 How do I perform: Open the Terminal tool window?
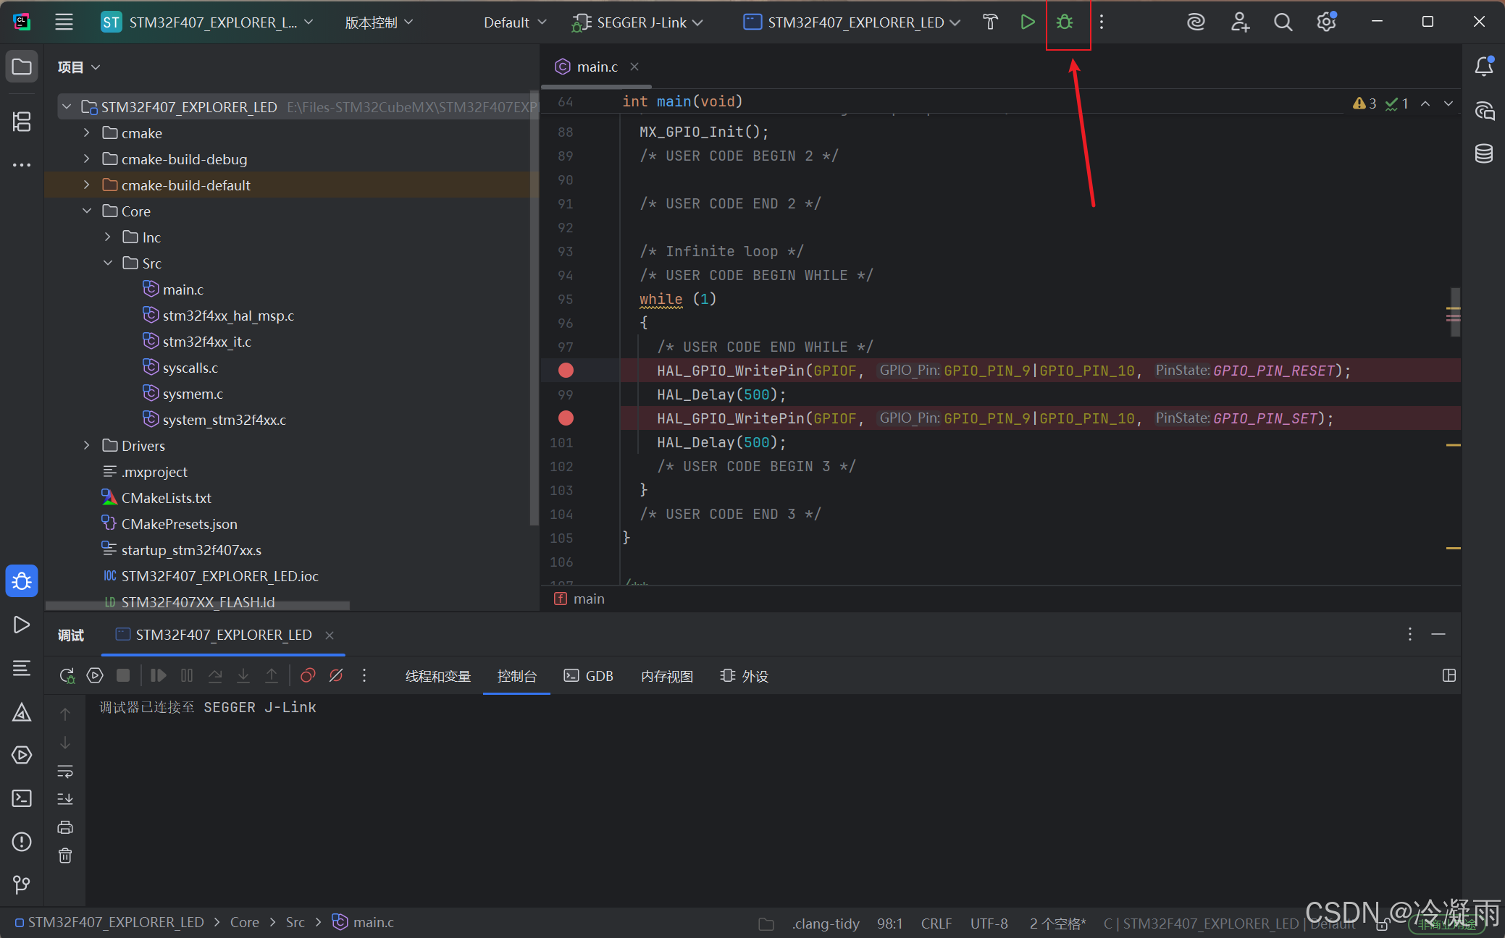click(22, 798)
